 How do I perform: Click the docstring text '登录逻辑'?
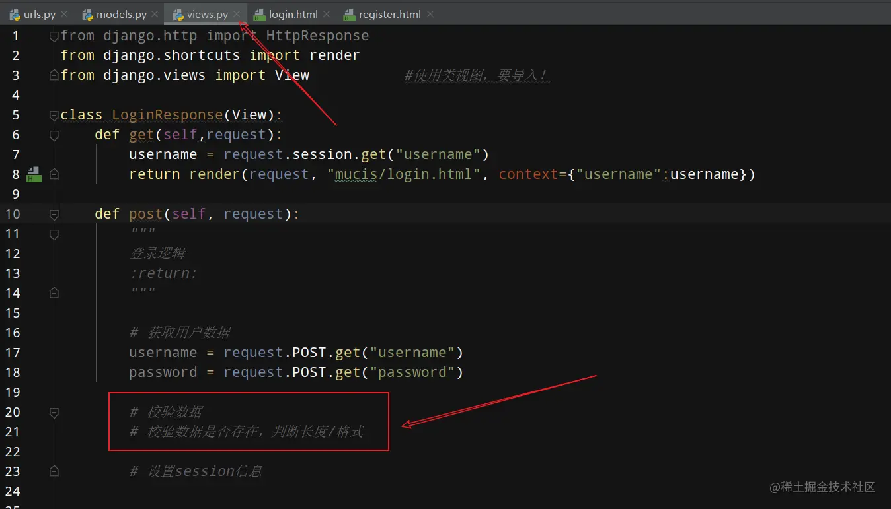tap(157, 254)
